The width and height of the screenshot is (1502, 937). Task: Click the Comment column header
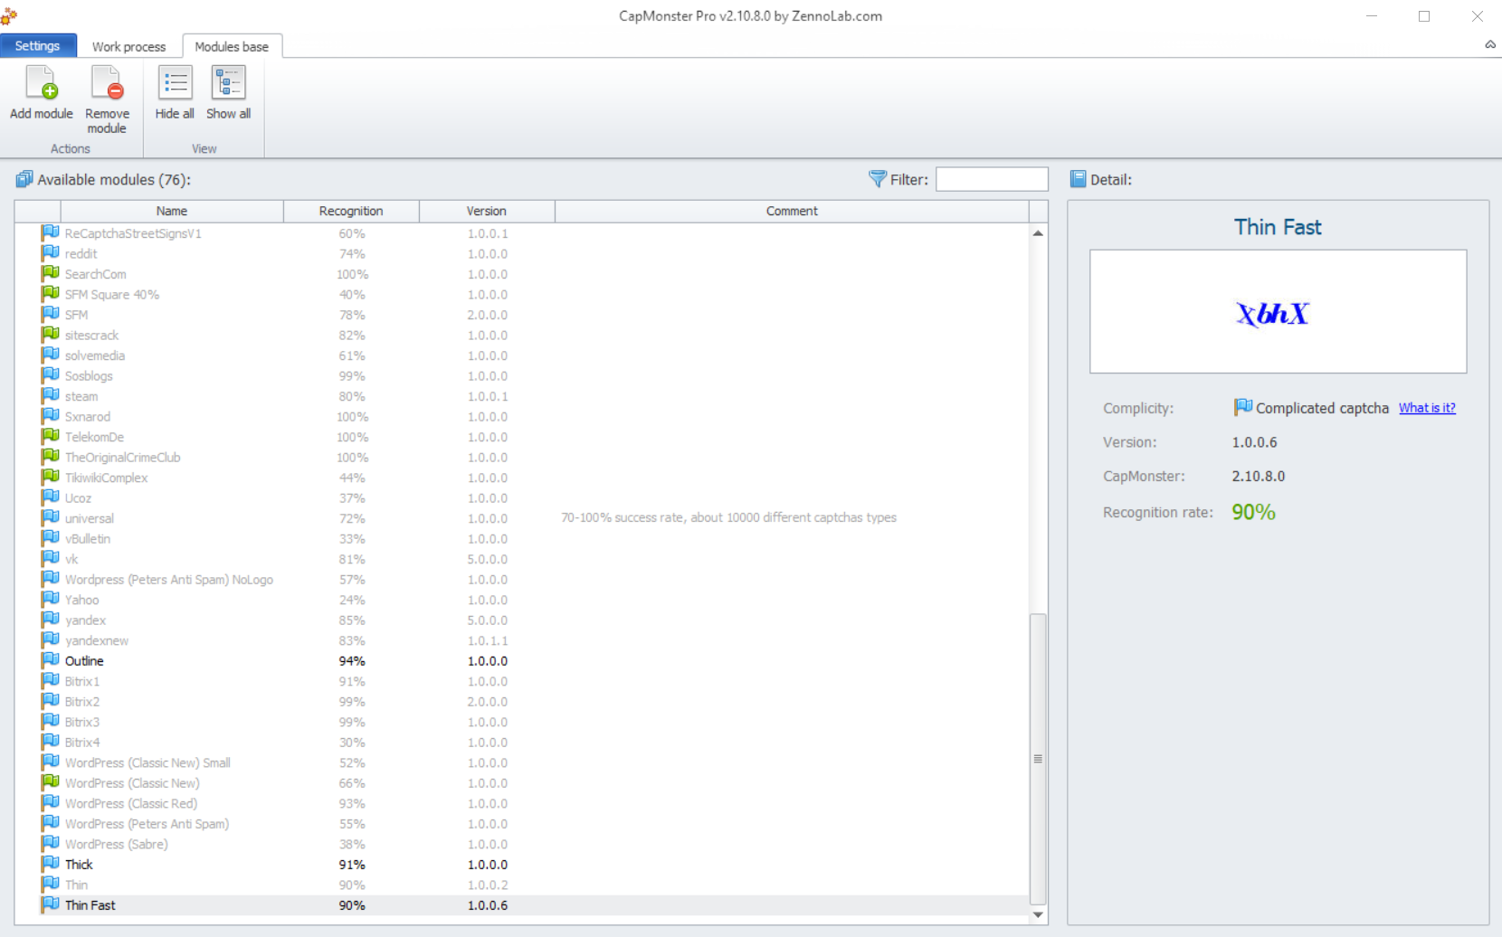pos(792,211)
